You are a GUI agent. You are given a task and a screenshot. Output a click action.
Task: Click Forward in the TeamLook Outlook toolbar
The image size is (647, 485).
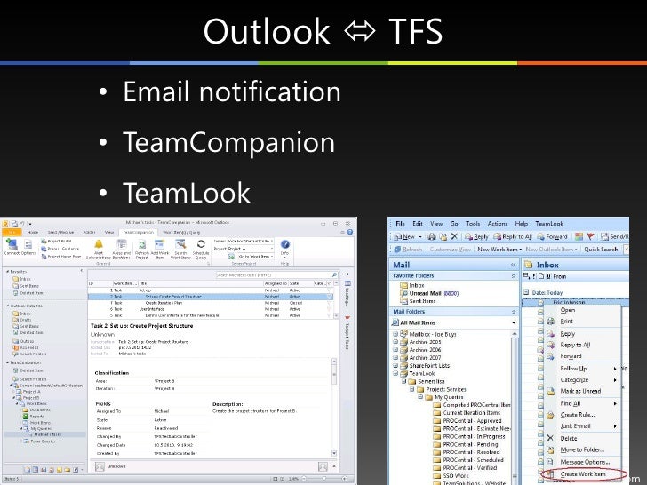552,236
